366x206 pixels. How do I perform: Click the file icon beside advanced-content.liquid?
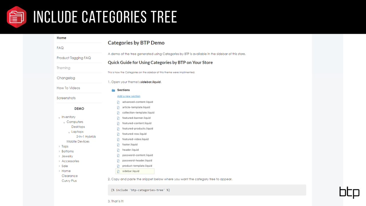119,102
